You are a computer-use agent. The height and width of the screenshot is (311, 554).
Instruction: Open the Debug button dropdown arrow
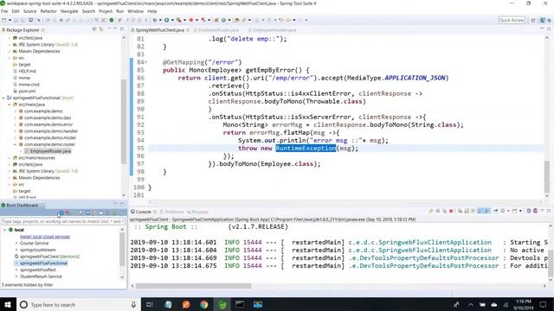(160, 20)
